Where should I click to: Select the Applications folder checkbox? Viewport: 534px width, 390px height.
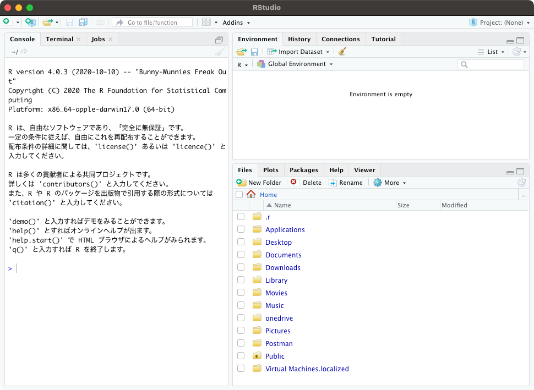point(241,229)
